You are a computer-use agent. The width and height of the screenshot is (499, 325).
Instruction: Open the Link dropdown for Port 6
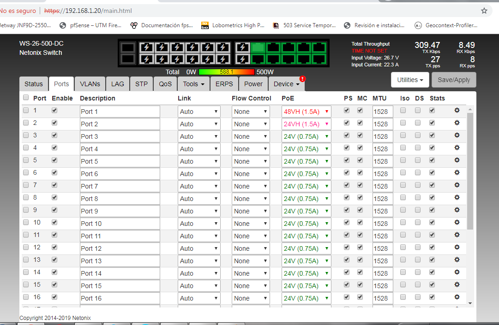198,174
